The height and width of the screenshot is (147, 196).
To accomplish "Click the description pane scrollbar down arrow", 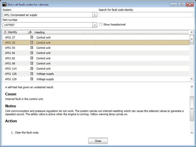I will point(192,133).
